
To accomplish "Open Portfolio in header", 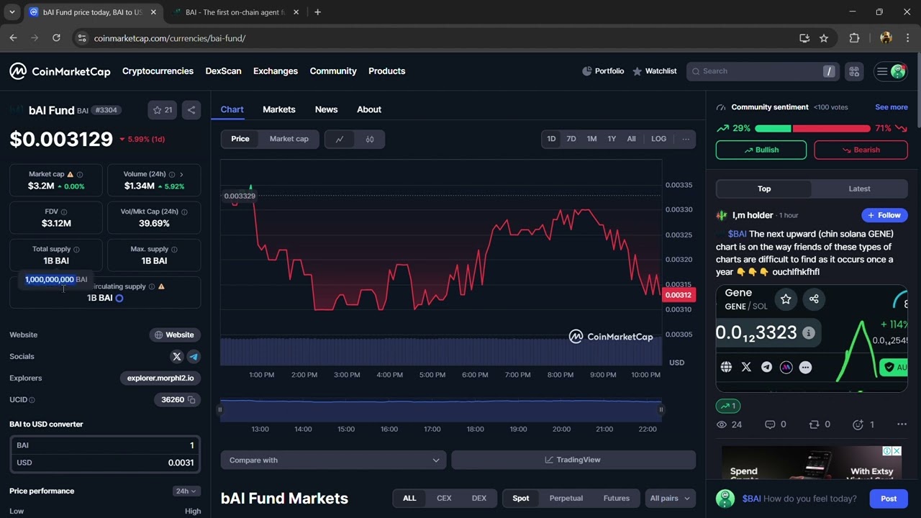I will click(x=603, y=71).
